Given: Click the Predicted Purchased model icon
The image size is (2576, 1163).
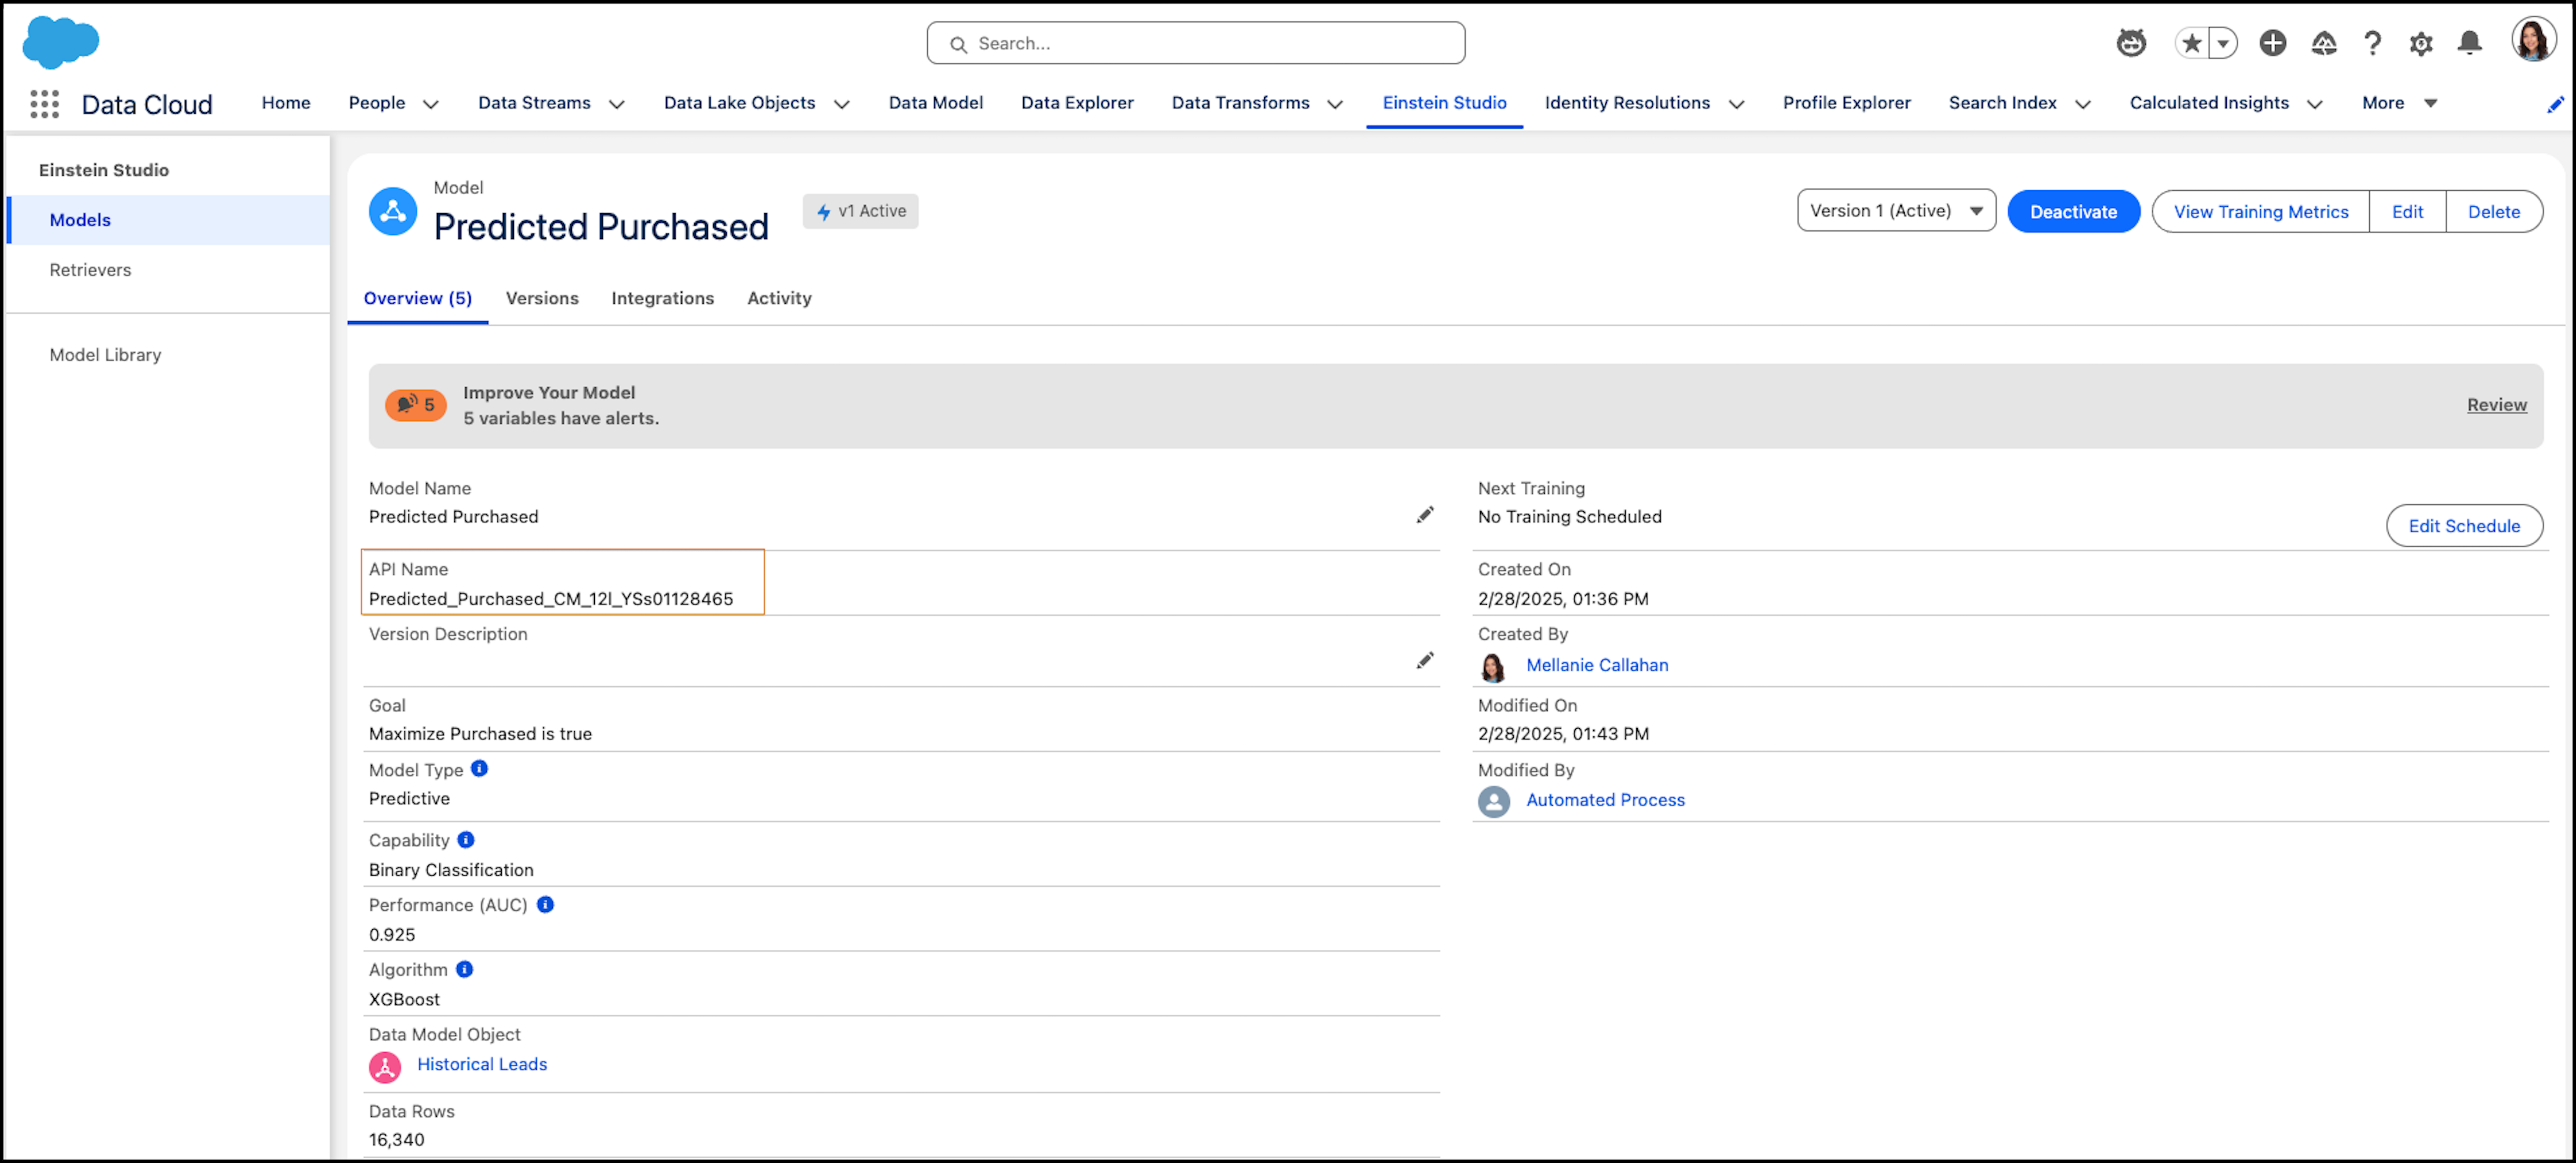Looking at the screenshot, I should click(x=393, y=211).
